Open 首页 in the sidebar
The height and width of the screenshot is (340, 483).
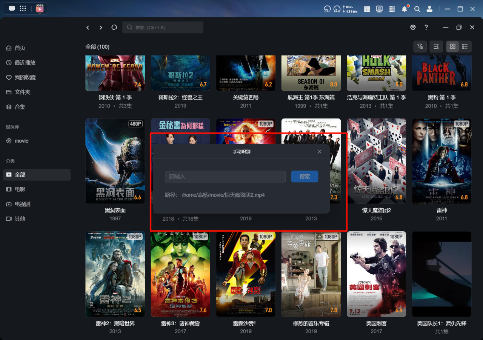coord(37,48)
